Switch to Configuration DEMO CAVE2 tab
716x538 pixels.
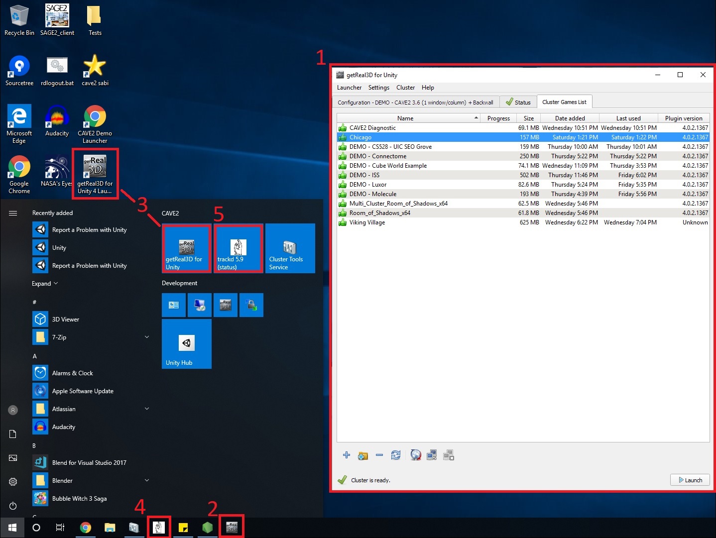tap(415, 102)
